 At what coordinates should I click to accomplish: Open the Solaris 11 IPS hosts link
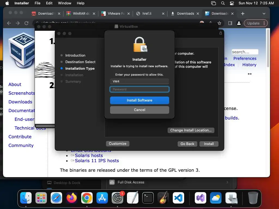[x=97, y=161]
